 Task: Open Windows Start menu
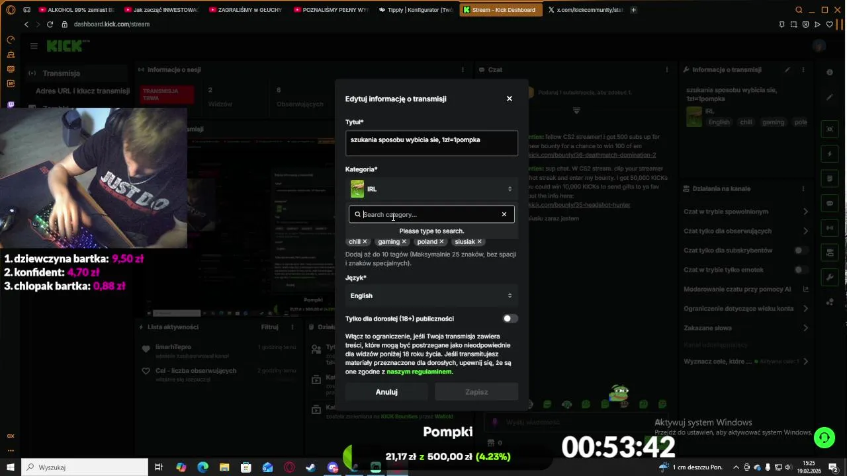11,467
